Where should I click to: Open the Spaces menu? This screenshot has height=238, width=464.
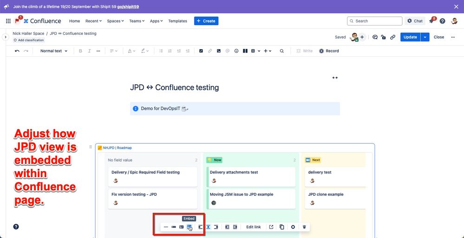tap(115, 21)
